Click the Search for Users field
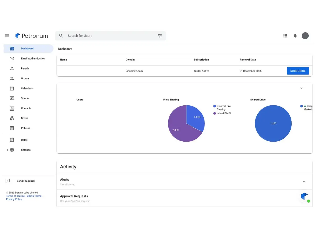This screenshot has height=236, width=315. coord(105,36)
